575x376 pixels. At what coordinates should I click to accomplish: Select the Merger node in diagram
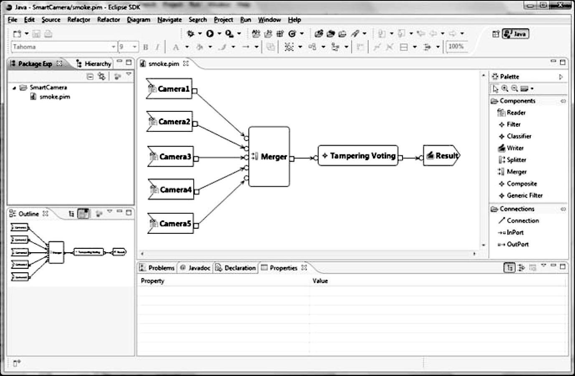pyautogui.click(x=269, y=157)
